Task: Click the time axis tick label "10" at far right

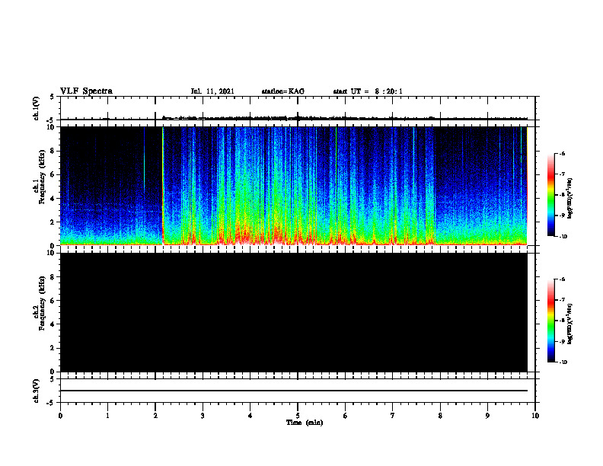Action: click(x=535, y=416)
